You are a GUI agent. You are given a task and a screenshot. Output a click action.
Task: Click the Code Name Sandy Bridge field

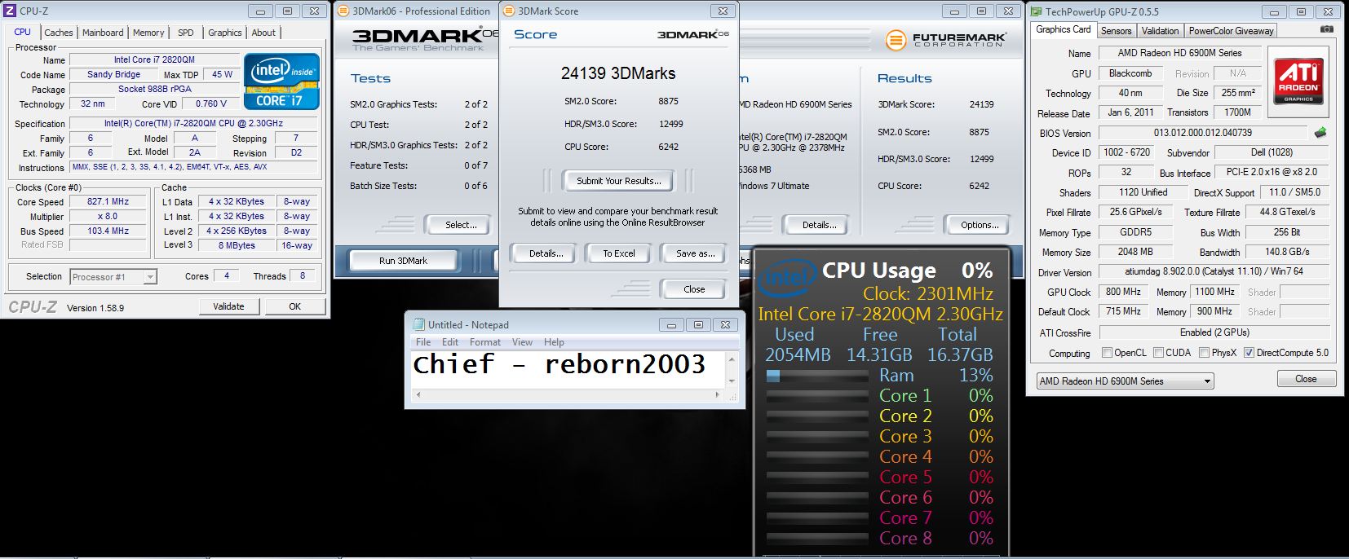(114, 74)
